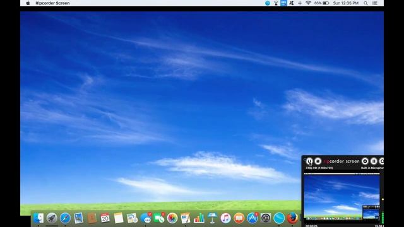Open the 720p HD resolution selector

click(x=319, y=168)
